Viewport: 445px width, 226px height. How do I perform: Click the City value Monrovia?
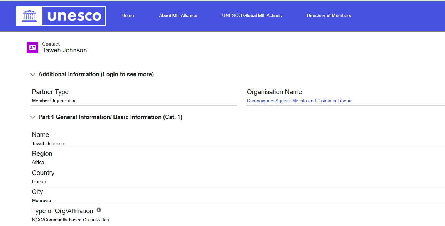point(41,201)
